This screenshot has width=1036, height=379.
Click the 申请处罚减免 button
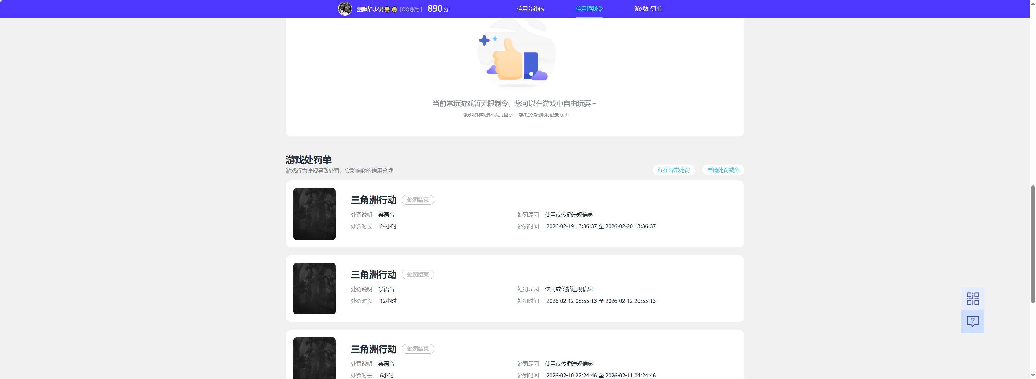[x=723, y=170]
